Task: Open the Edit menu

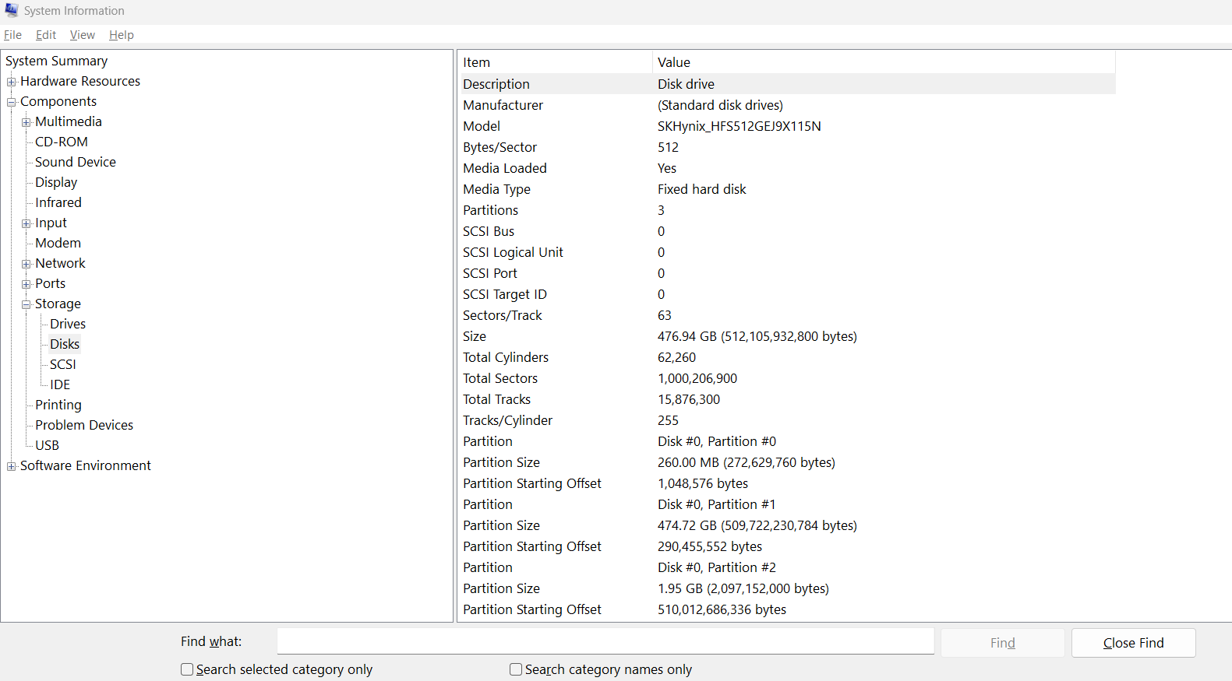Action: coord(46,35)
